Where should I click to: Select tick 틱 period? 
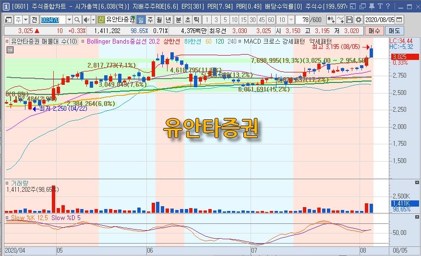tap(197, 20)
